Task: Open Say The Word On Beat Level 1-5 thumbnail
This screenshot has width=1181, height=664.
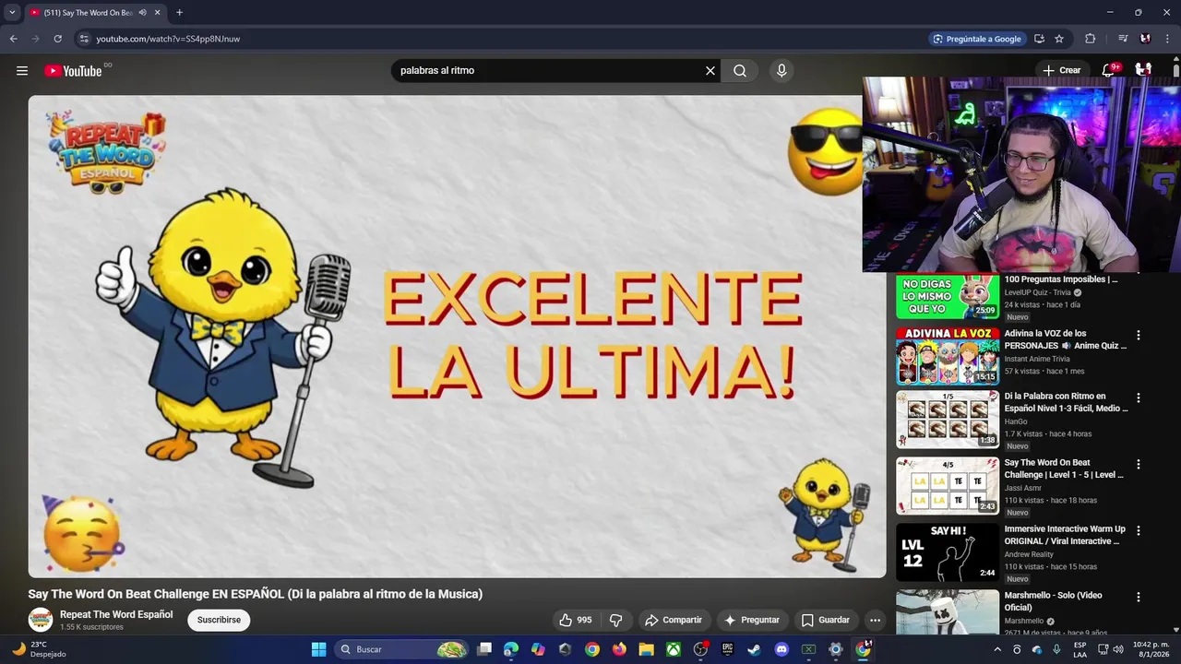Action: pyautogui.click(x=948, y=486)
